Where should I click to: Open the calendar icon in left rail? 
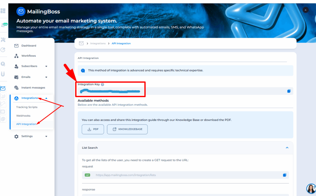(x=3, y=111)
